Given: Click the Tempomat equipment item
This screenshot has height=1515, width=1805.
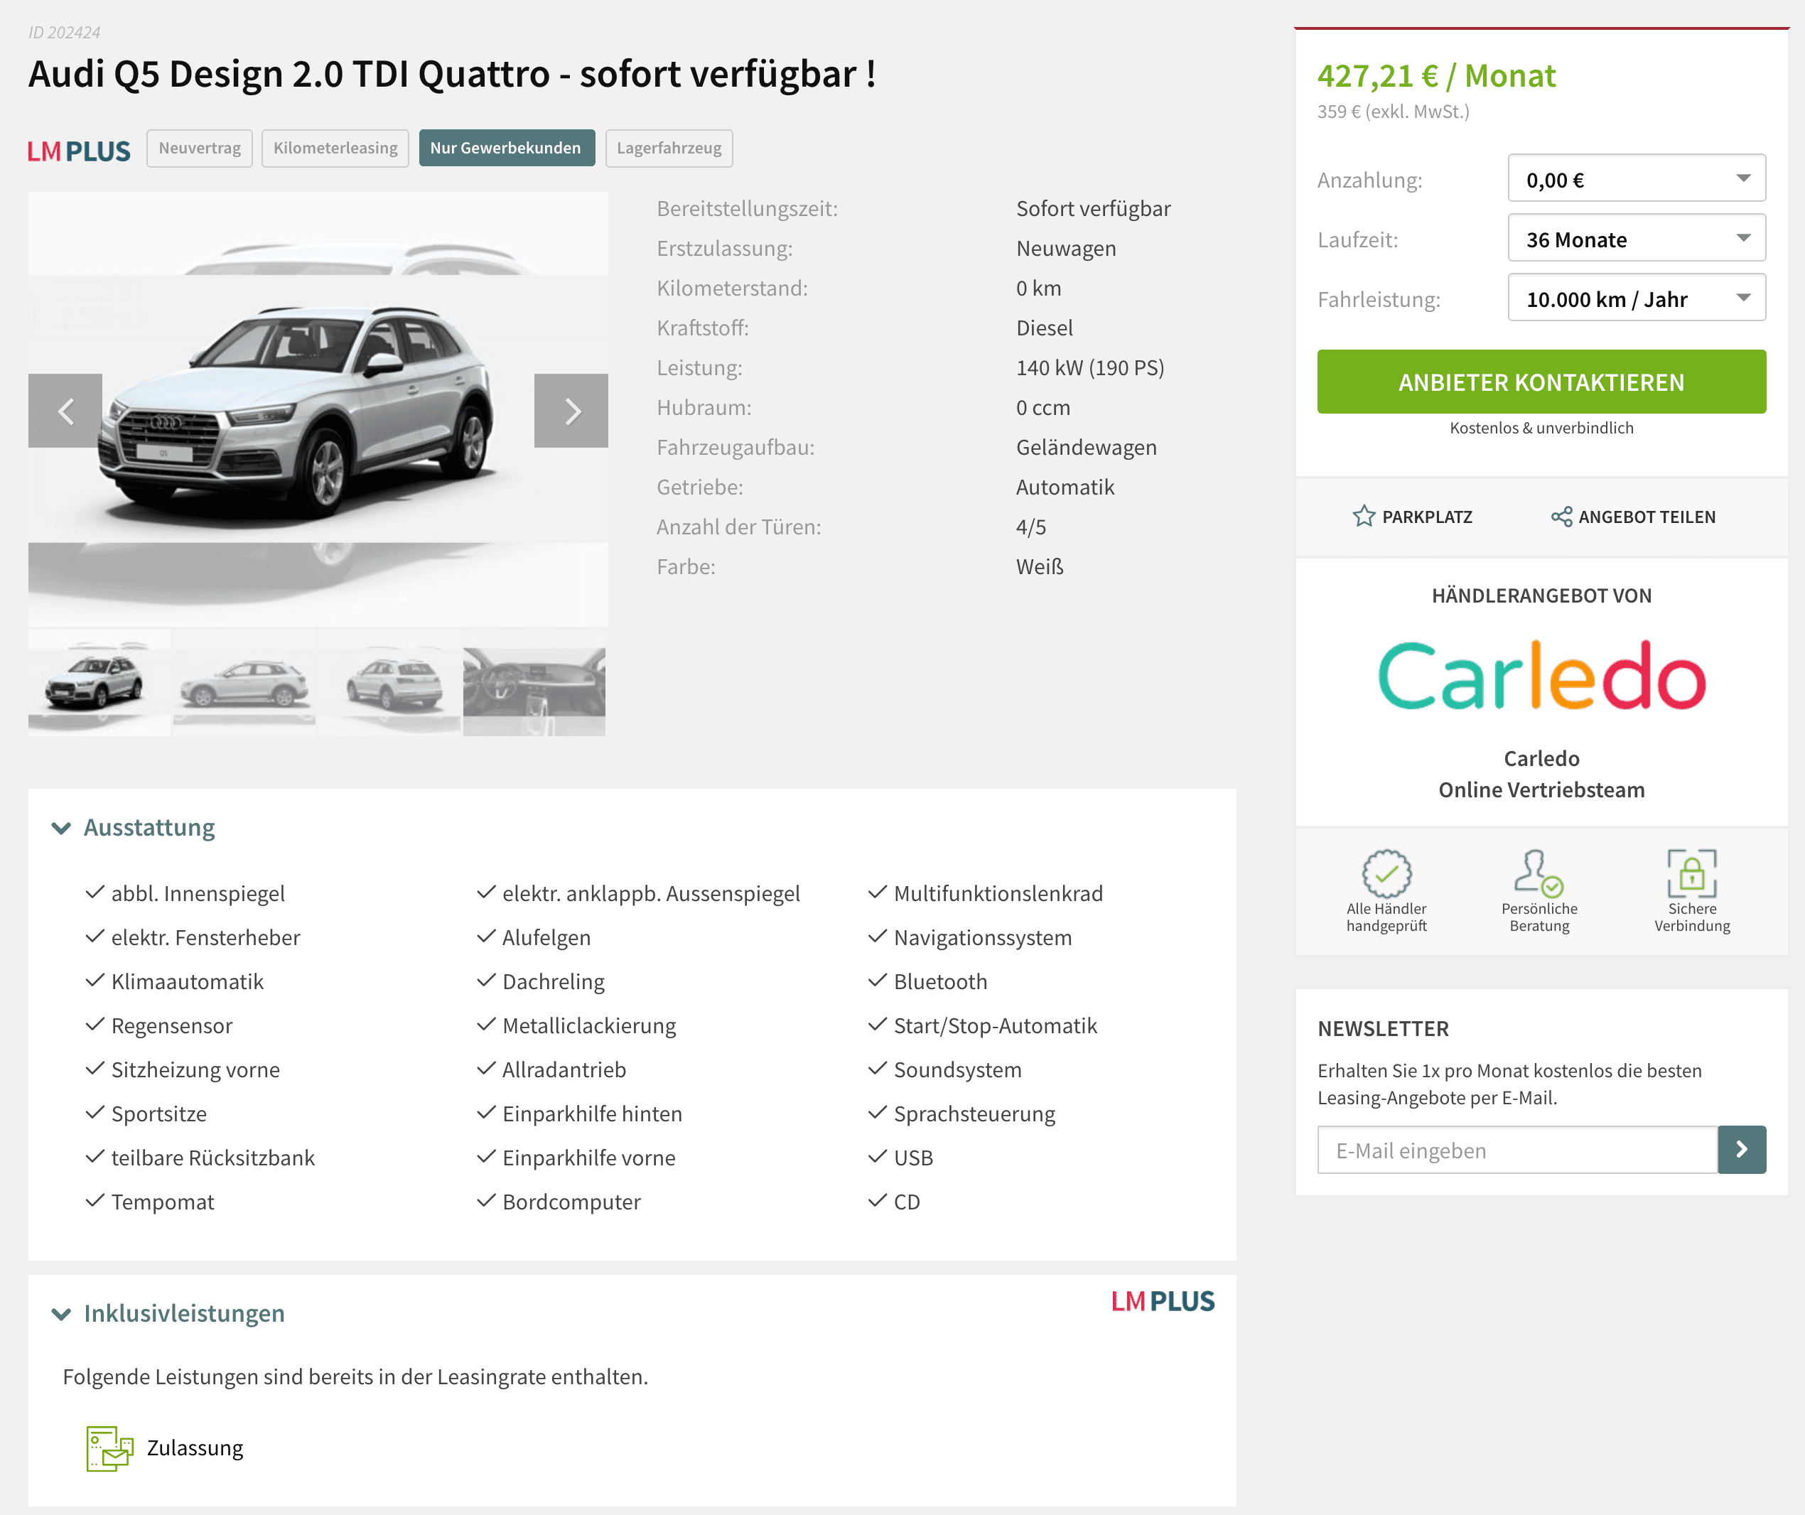Looking at the screenshot, I should (163, 1202).
